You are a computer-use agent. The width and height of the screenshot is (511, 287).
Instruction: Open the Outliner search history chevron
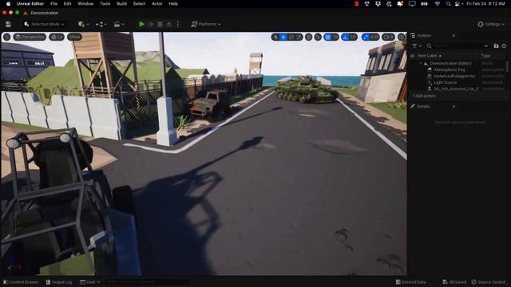tap(486, 46)
